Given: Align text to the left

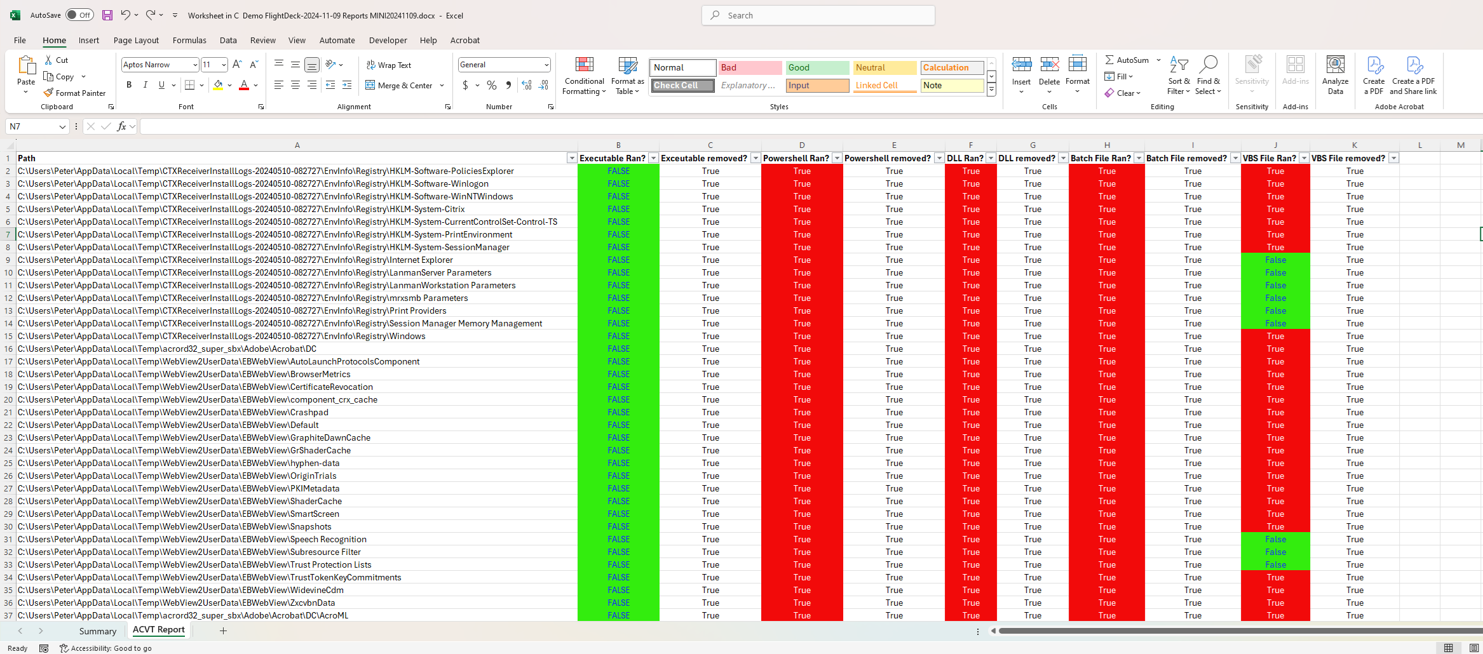Looking at the screenshot, I should coord(279,85).
